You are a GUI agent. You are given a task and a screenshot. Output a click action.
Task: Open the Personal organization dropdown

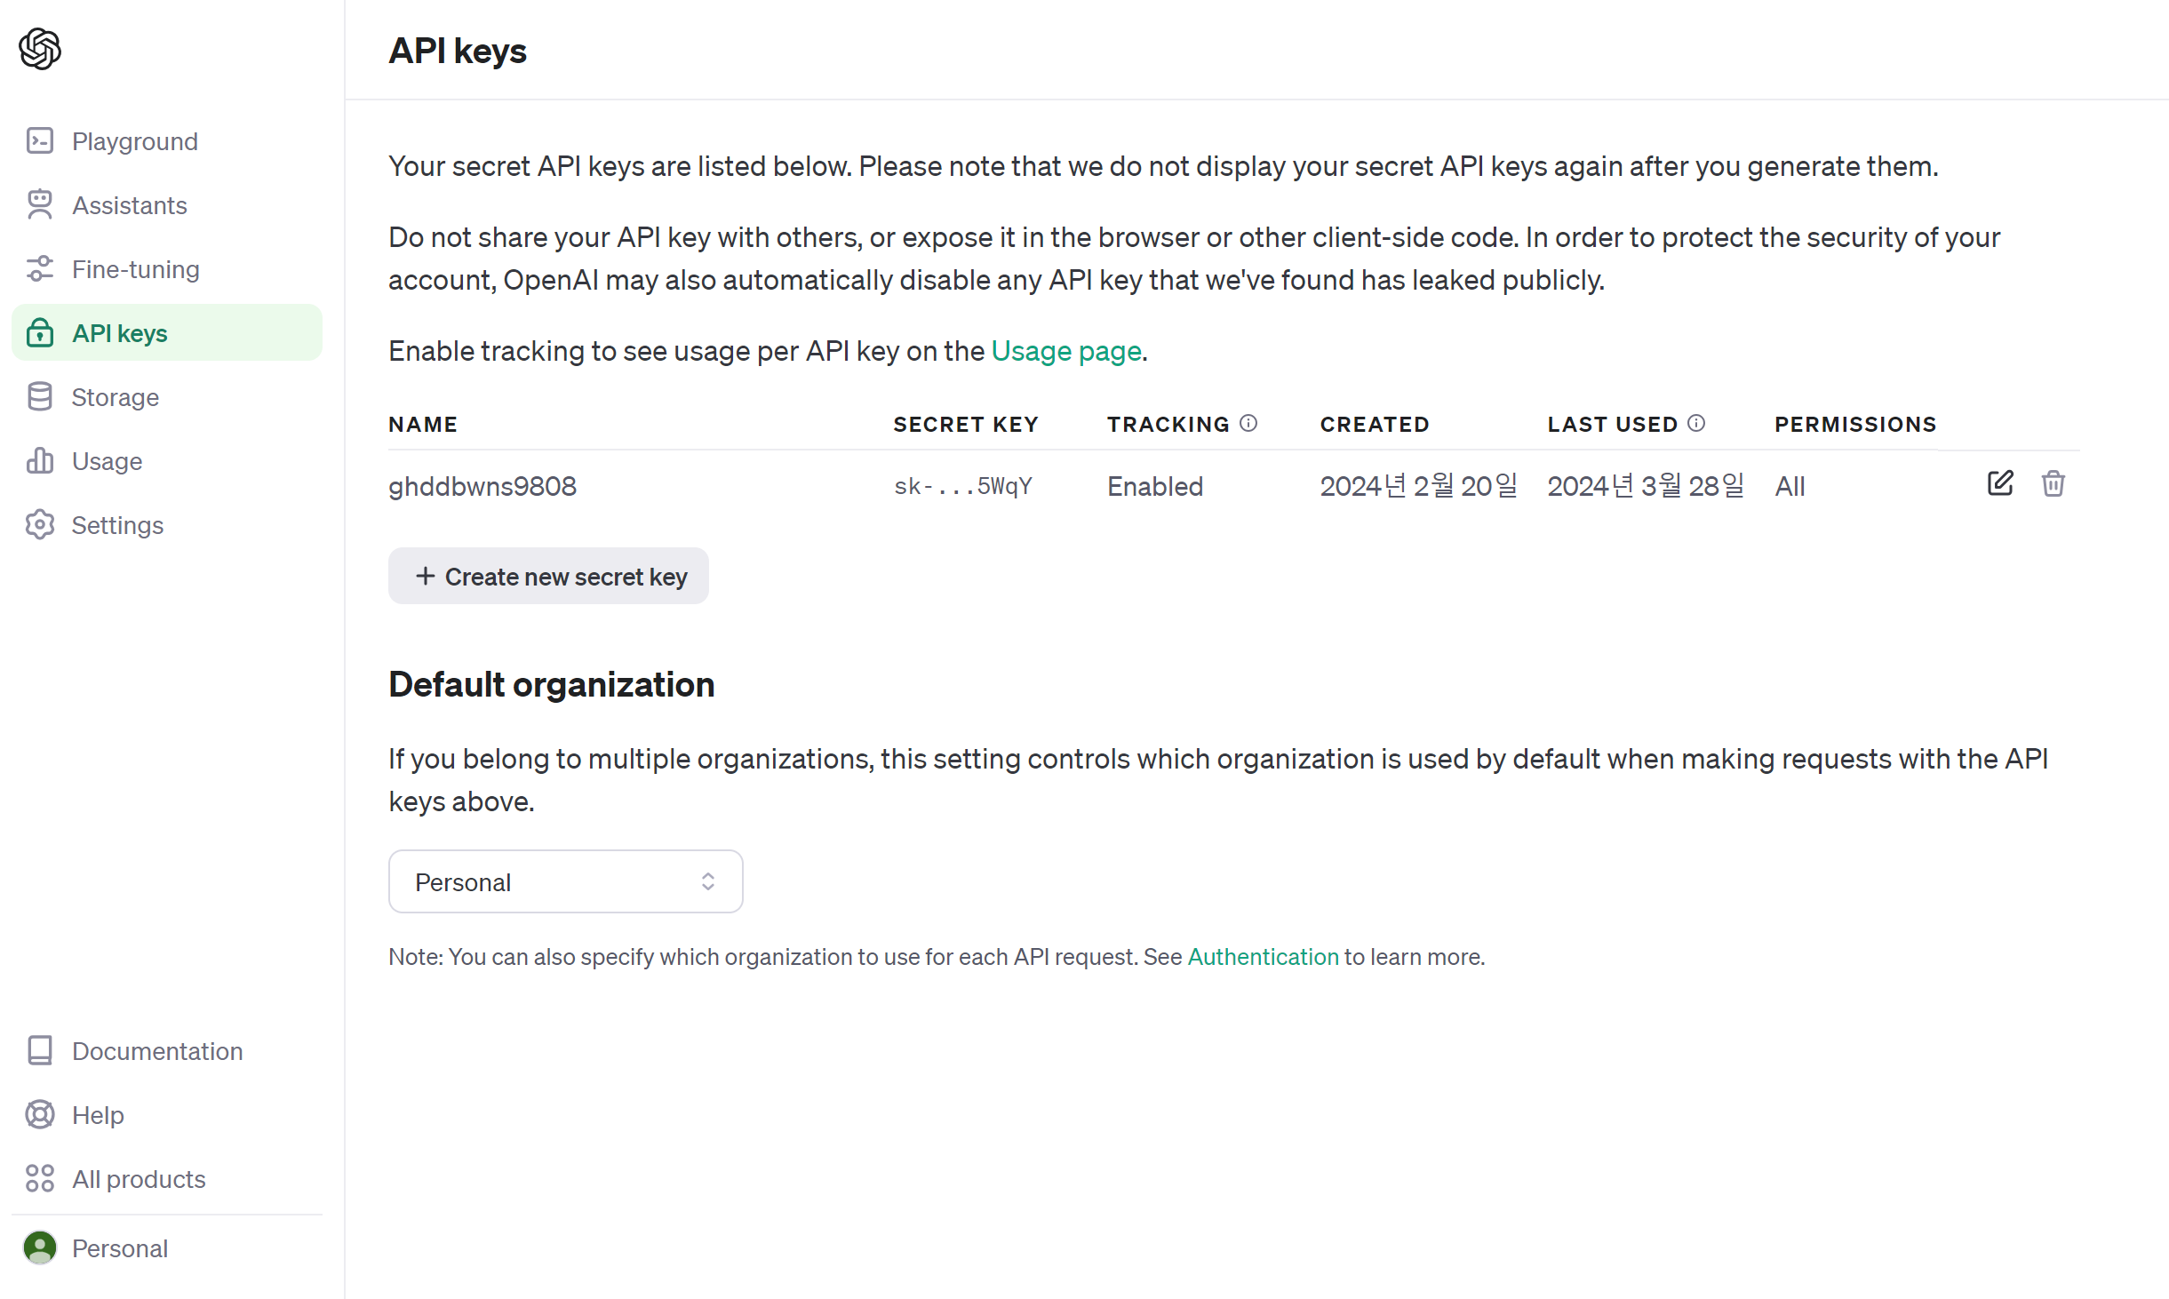coord(565,881)
